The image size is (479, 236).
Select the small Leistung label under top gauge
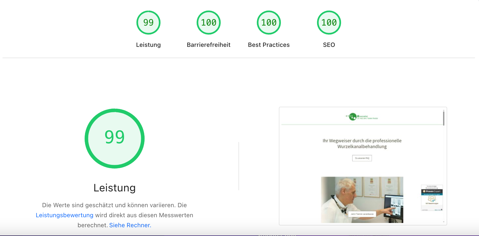coord(148,45)
